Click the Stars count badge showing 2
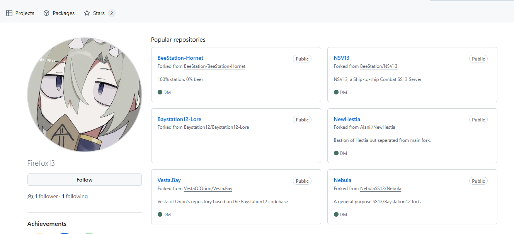This screenshot has width=514, height=234. (111, 13)
